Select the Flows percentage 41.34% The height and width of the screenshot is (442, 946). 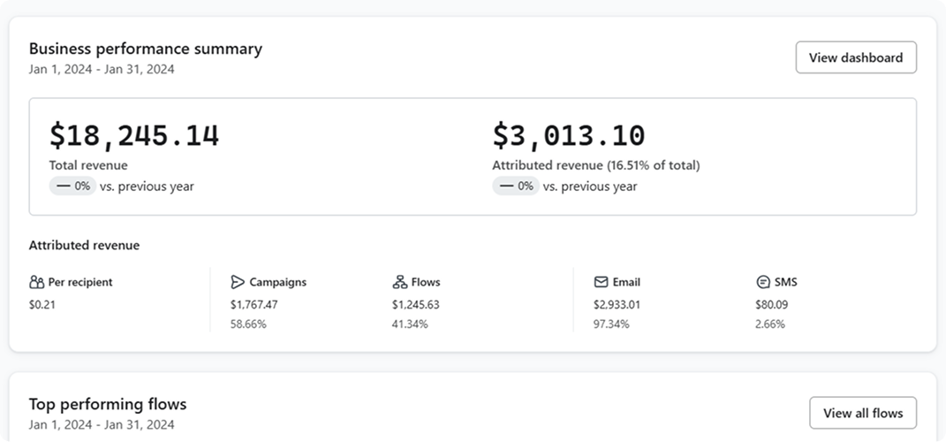pos(410,324)
